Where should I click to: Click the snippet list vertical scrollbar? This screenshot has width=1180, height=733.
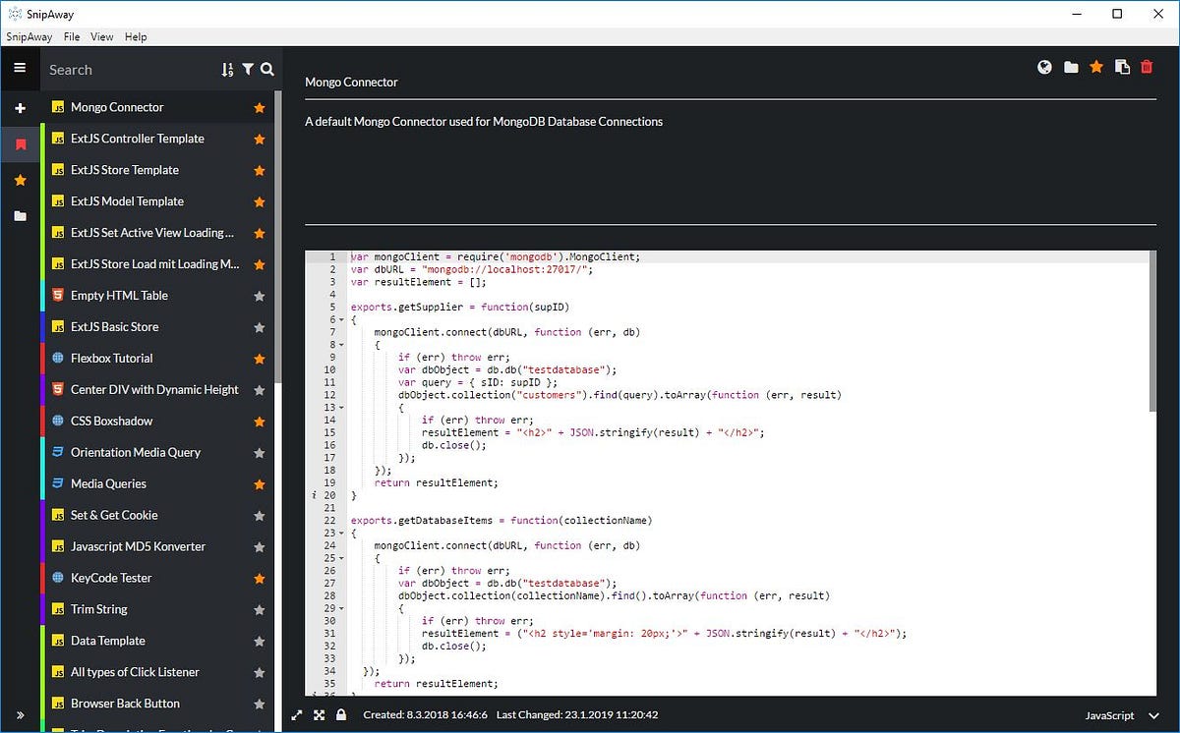click(278, 236)
